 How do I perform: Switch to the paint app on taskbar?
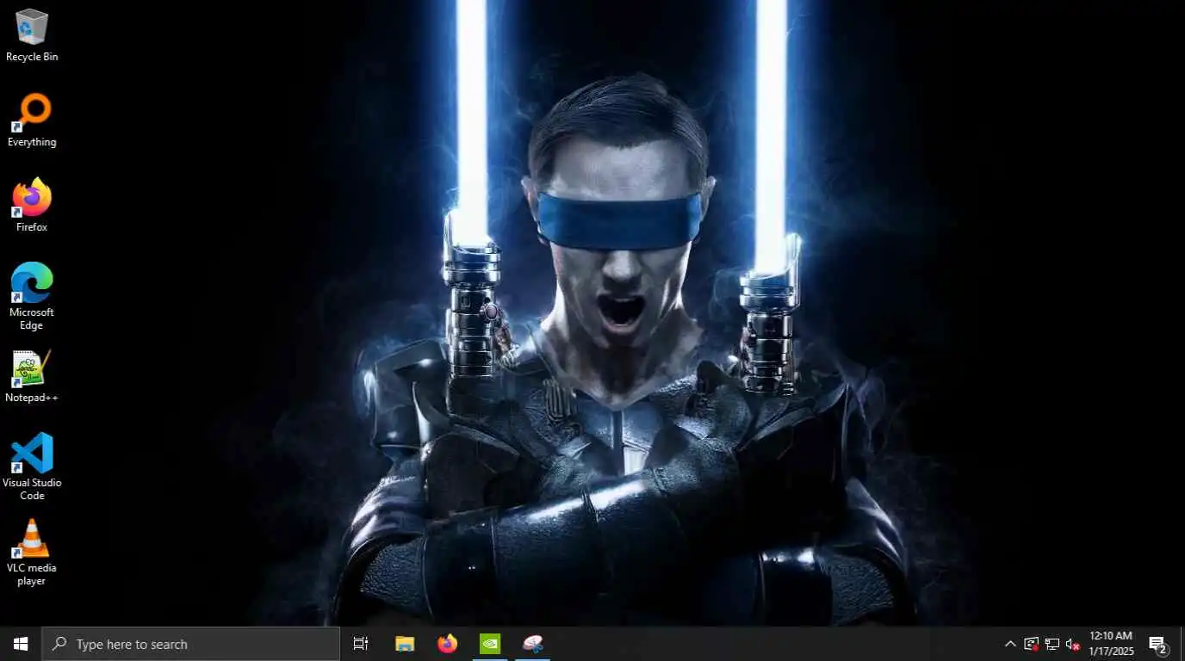[x=533, y=644]
